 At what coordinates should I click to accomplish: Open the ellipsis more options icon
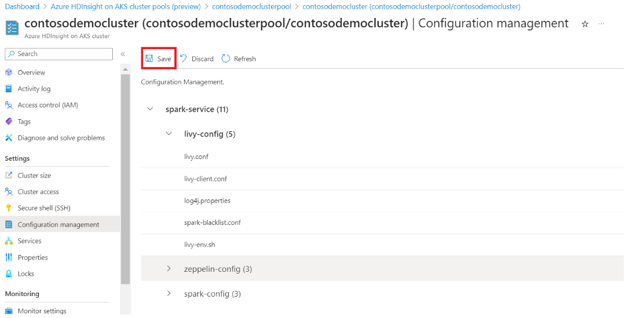[x=601, y=24]
